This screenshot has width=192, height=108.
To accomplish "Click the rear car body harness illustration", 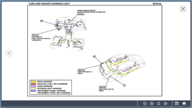I will 122,68.
